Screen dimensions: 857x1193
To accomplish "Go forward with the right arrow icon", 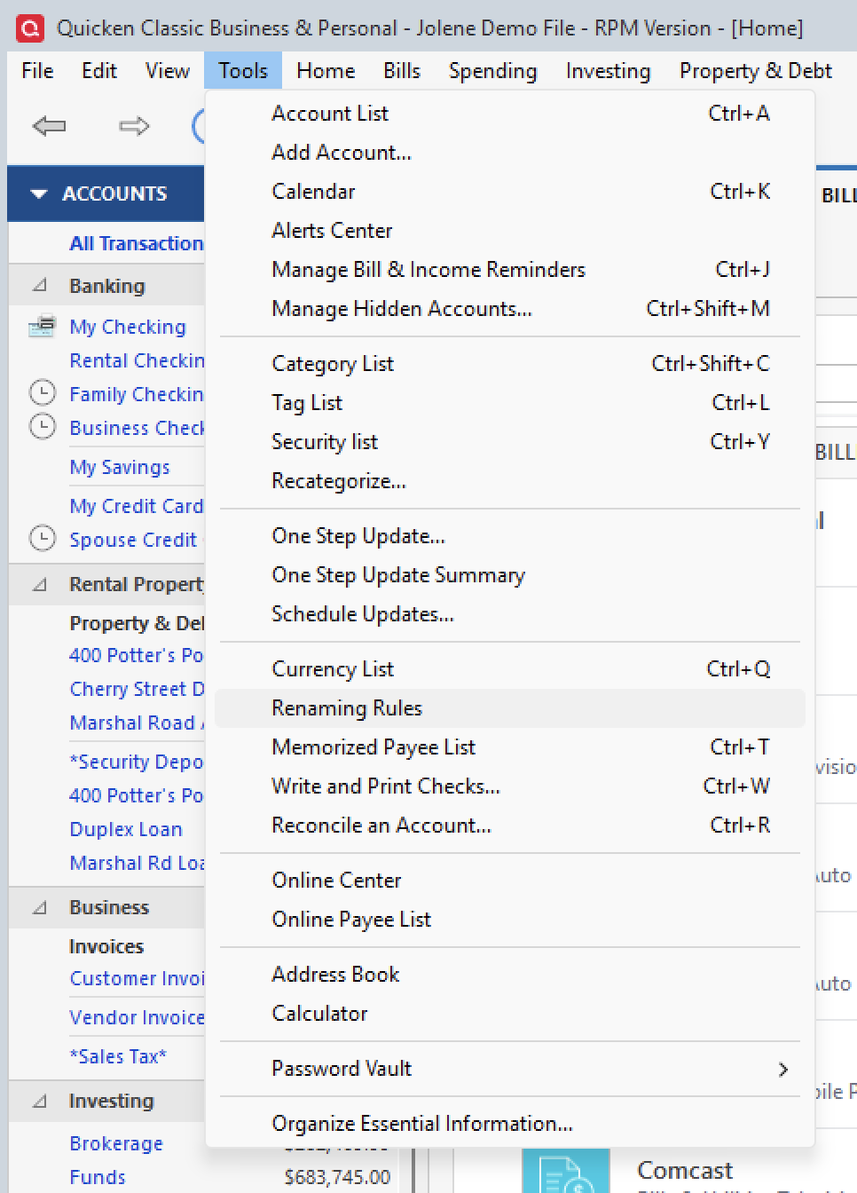I will 134,126.
